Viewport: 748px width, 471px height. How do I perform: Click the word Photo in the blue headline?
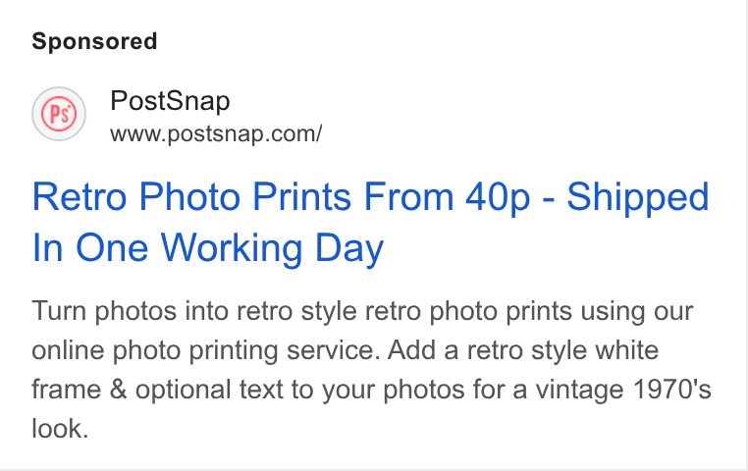tap(189, 196)
